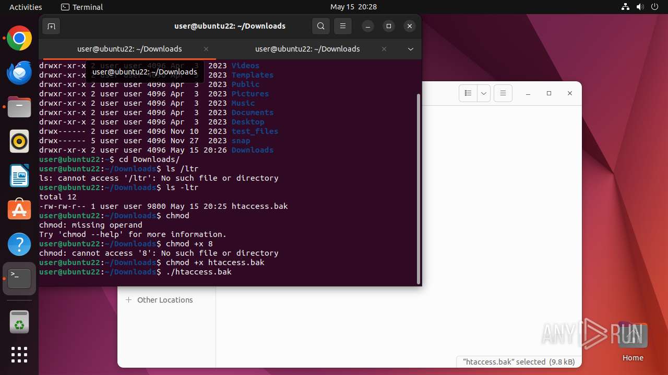
Task: Launch Rhythmbox from the dock
Action: click(x=19, y=141)
